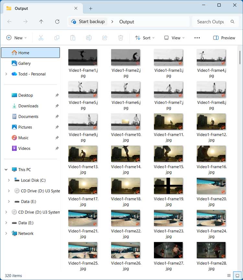Viewport: 243px width, 280px height.
Task: Select the Output tab
Action: [43, 8]
